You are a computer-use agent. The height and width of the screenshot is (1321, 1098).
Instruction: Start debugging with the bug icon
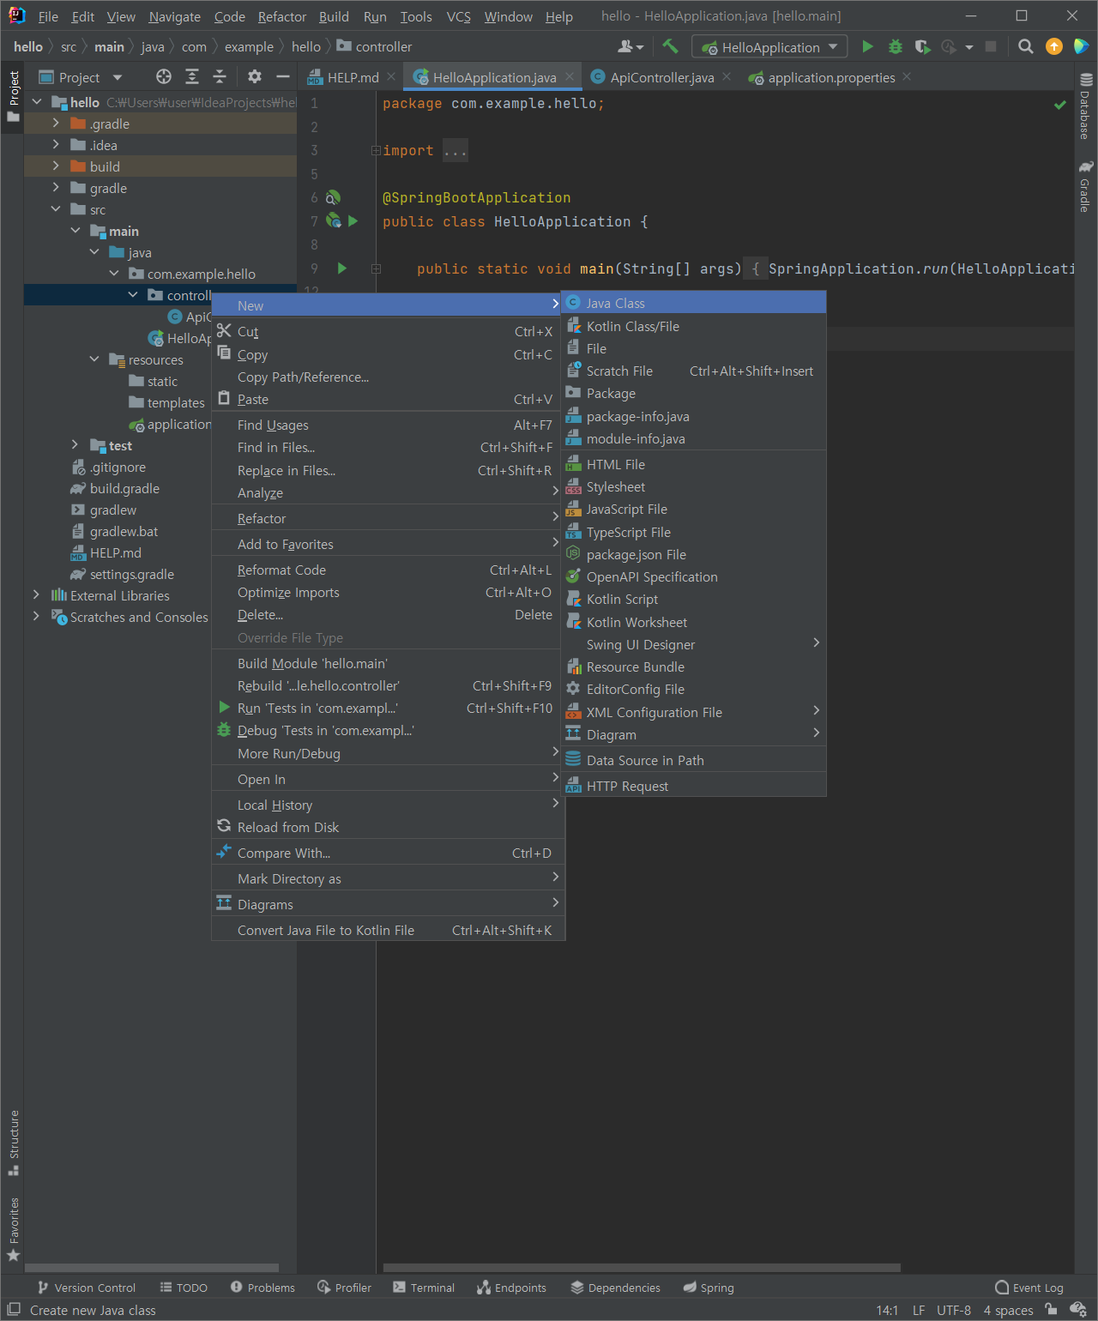(x=895, y=46)
